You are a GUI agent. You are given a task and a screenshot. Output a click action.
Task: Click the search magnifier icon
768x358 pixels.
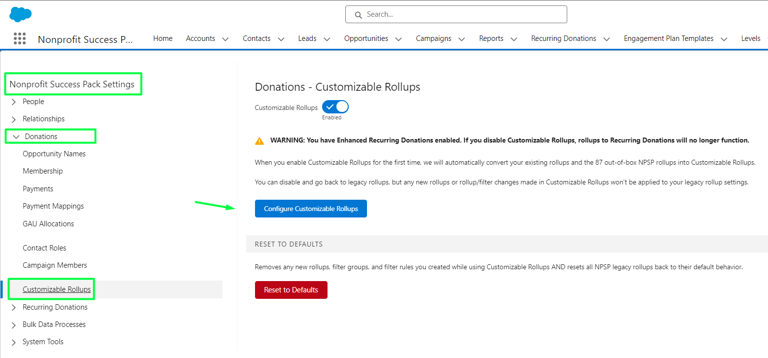coord(359,15)
